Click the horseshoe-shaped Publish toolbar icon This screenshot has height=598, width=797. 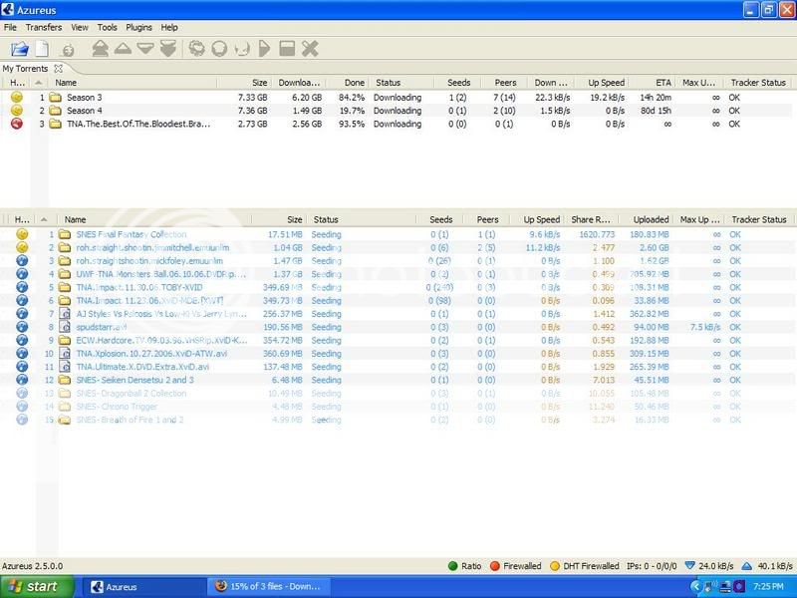point(242,49)
